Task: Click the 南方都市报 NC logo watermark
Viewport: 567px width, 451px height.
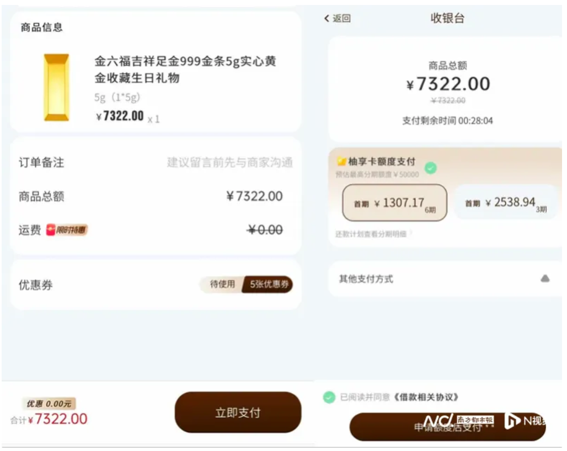Action: coord(458,421)
